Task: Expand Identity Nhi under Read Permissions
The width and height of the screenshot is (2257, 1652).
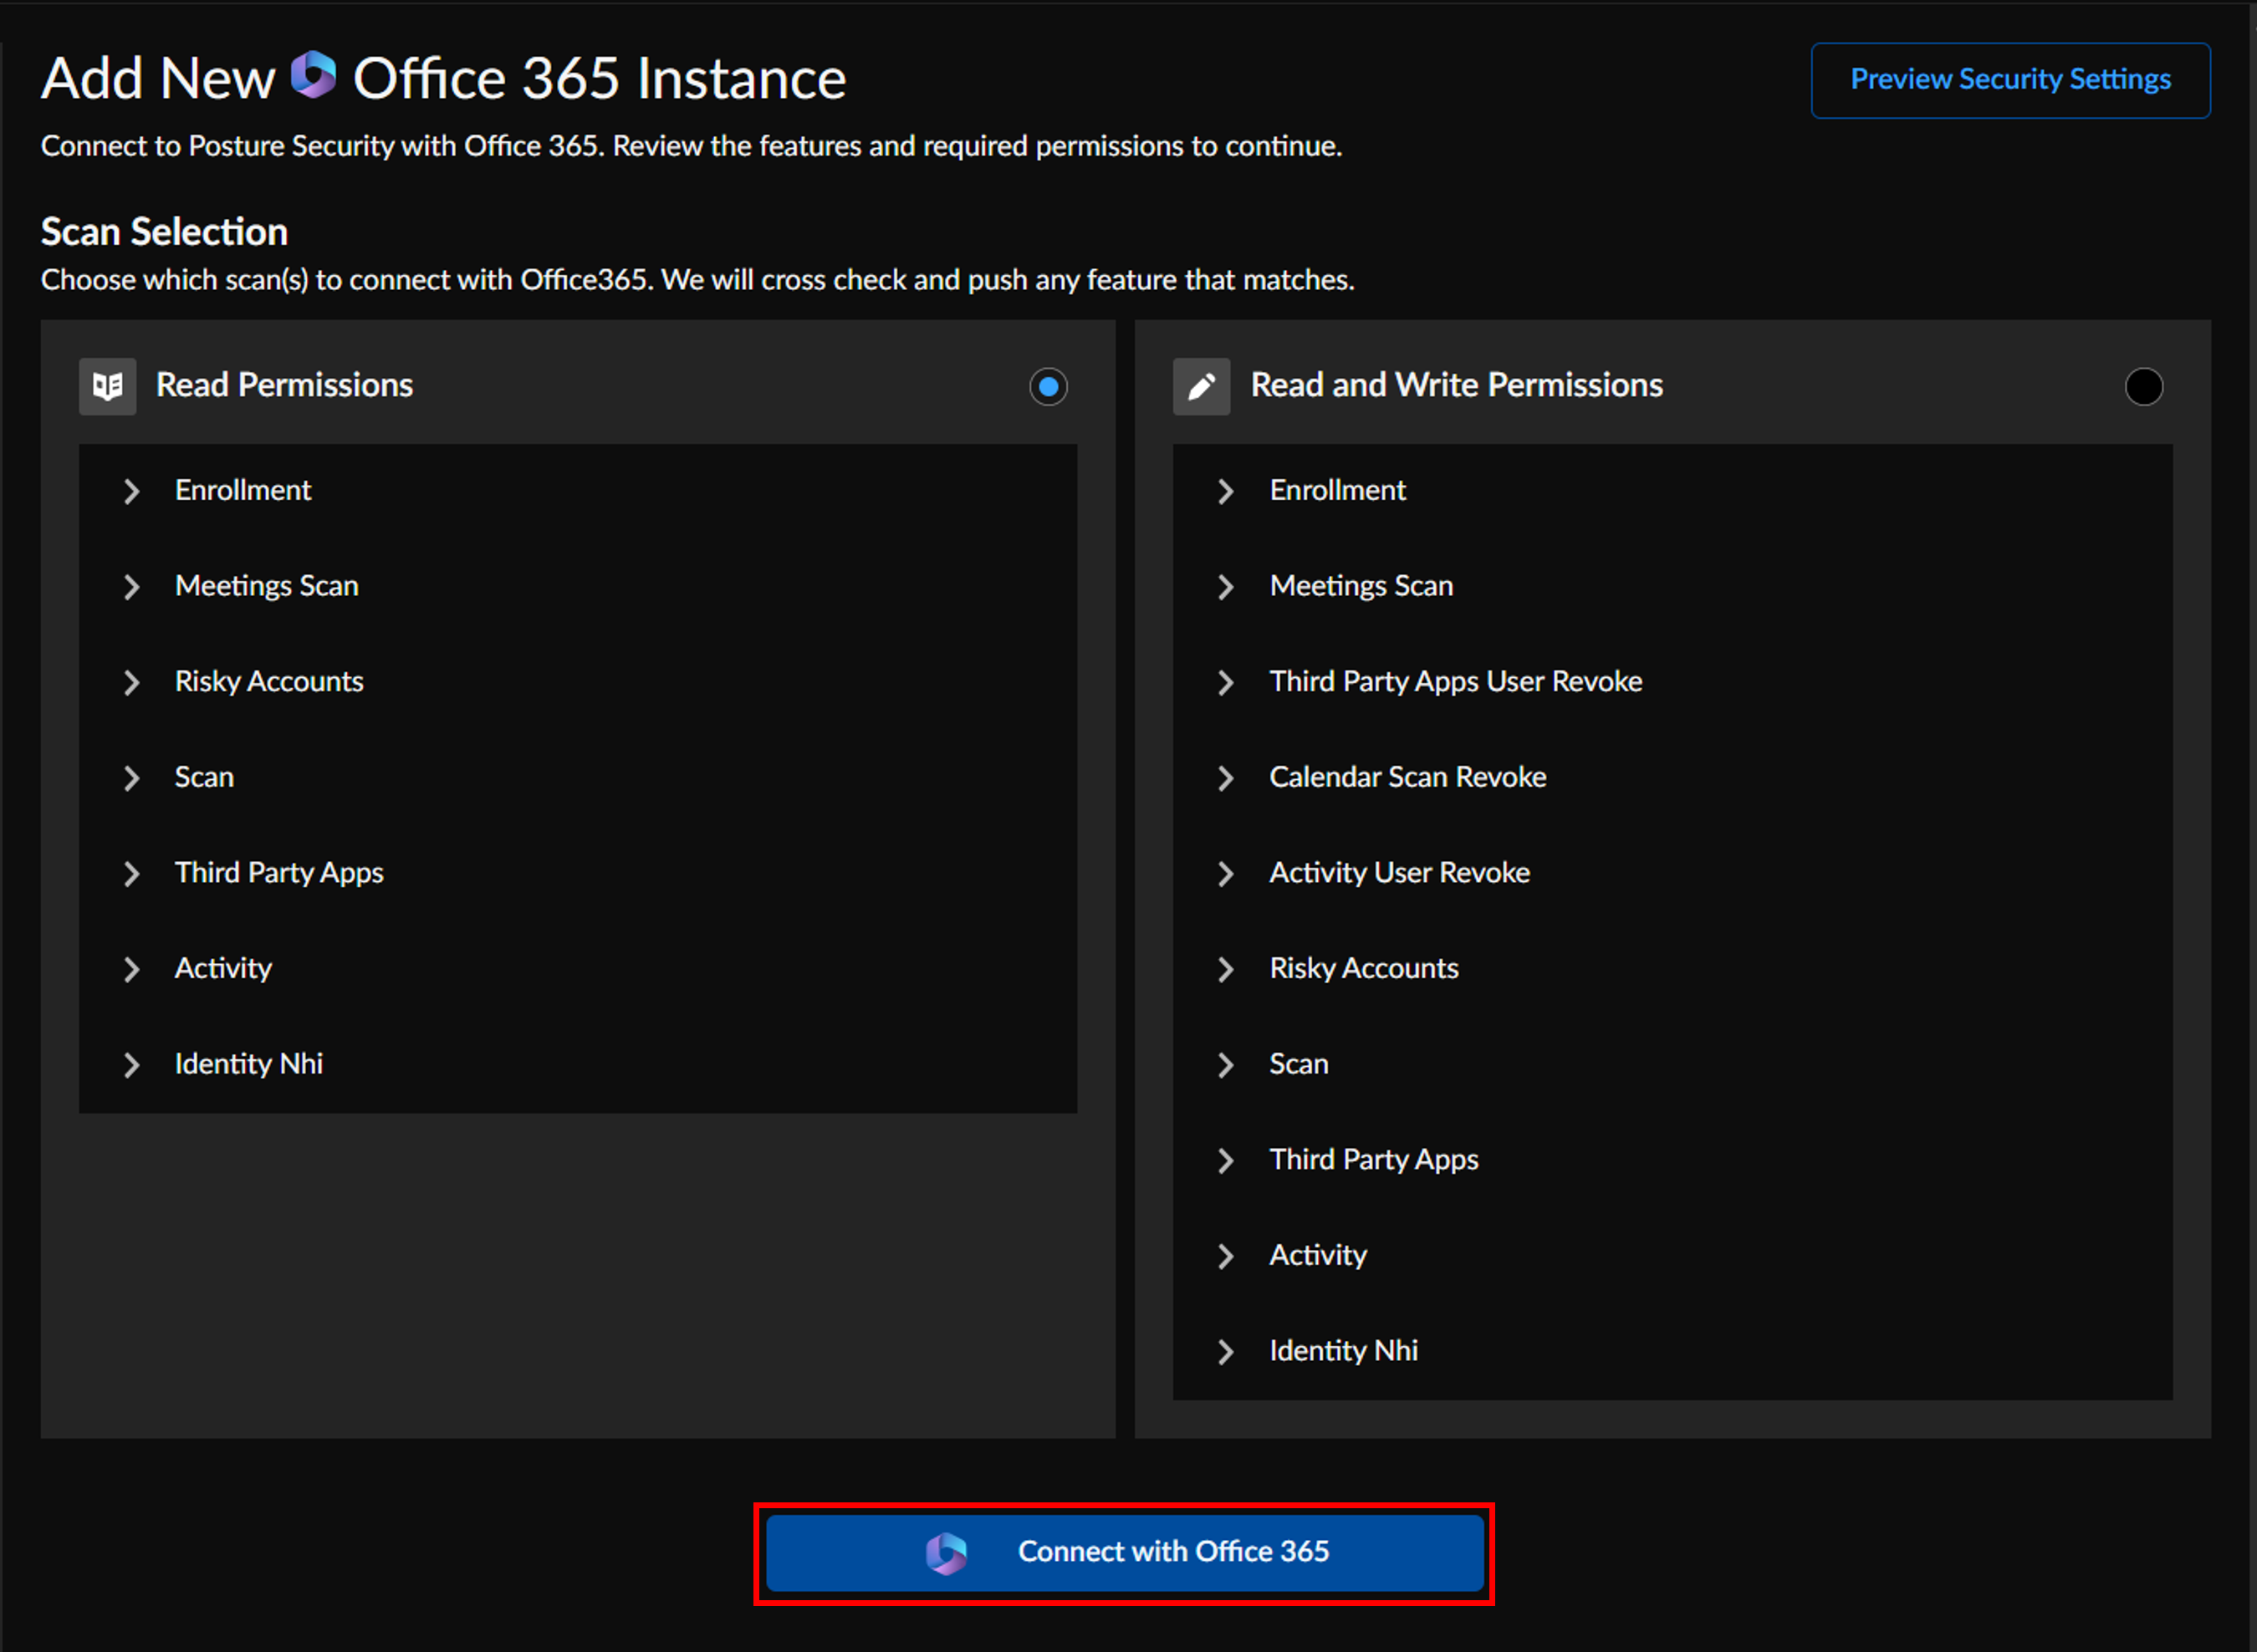Action: (x=131, y=1065)
